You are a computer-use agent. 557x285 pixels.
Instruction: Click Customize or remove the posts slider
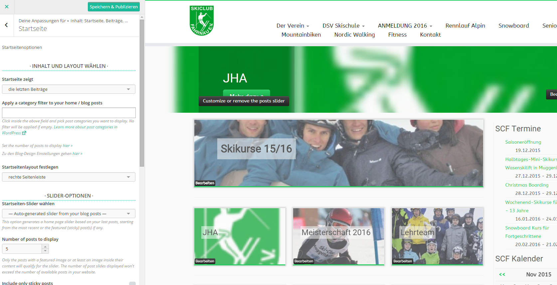tap(244, 101)
